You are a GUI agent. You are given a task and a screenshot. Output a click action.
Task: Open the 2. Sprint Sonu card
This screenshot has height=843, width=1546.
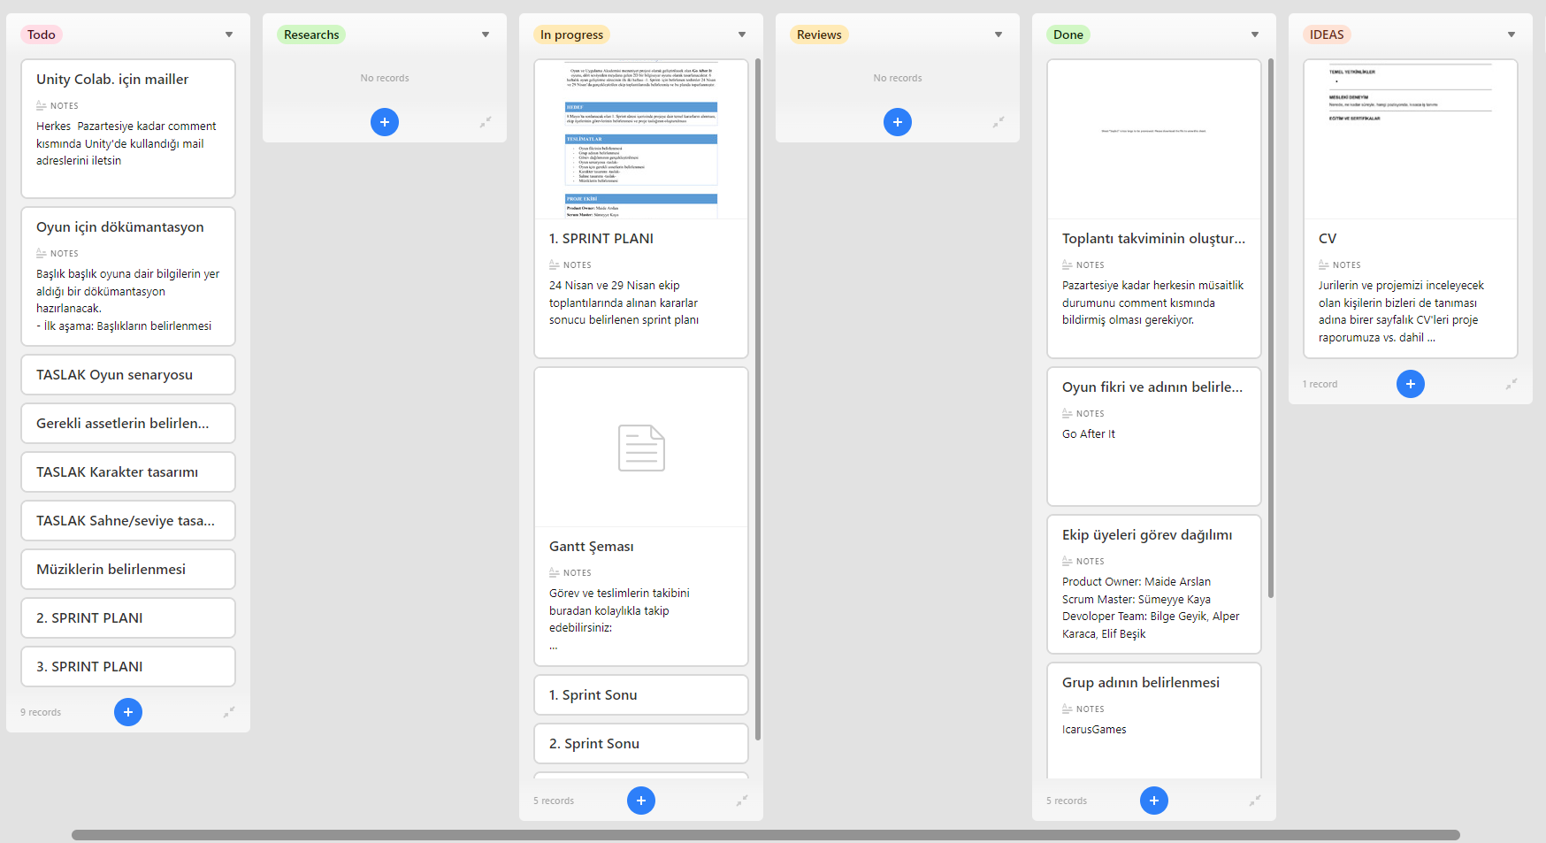click(x=641, y=743)
